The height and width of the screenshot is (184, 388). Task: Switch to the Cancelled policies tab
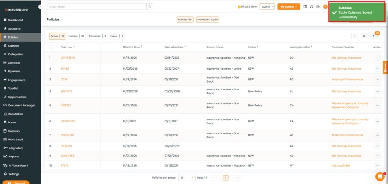tap(97, 36)
